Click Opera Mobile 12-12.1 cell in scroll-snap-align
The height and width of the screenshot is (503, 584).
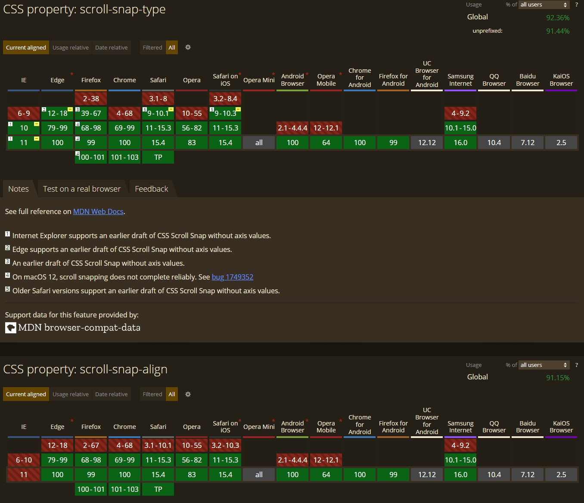coord(326,460)
